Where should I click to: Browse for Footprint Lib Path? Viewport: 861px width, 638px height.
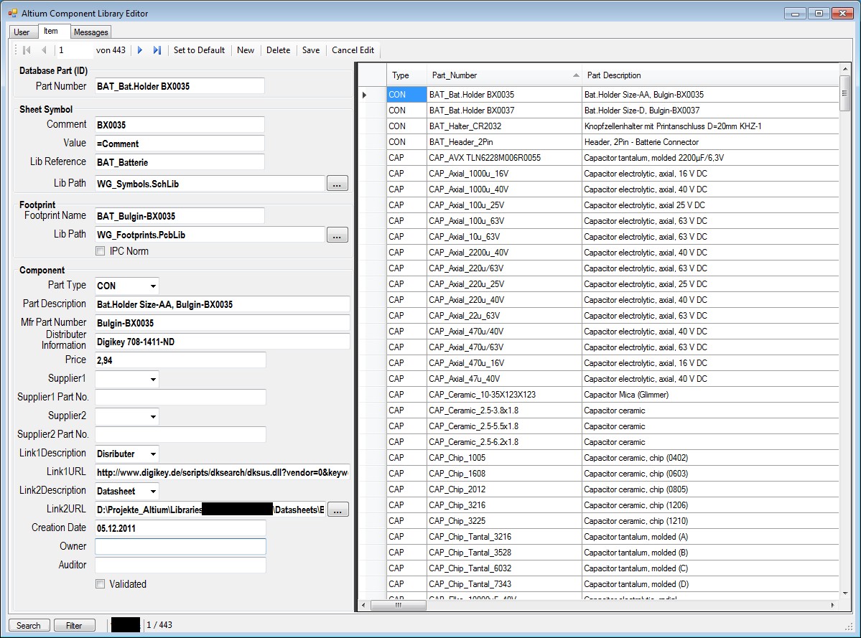(338, 235)
